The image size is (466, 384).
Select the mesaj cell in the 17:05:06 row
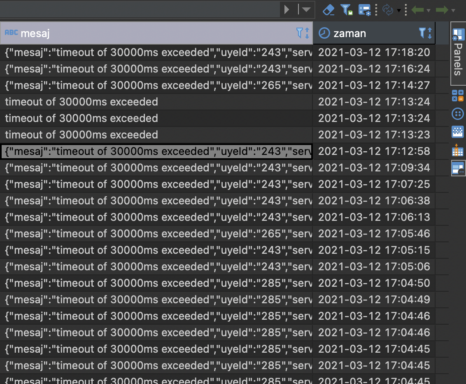pos(156,267)
